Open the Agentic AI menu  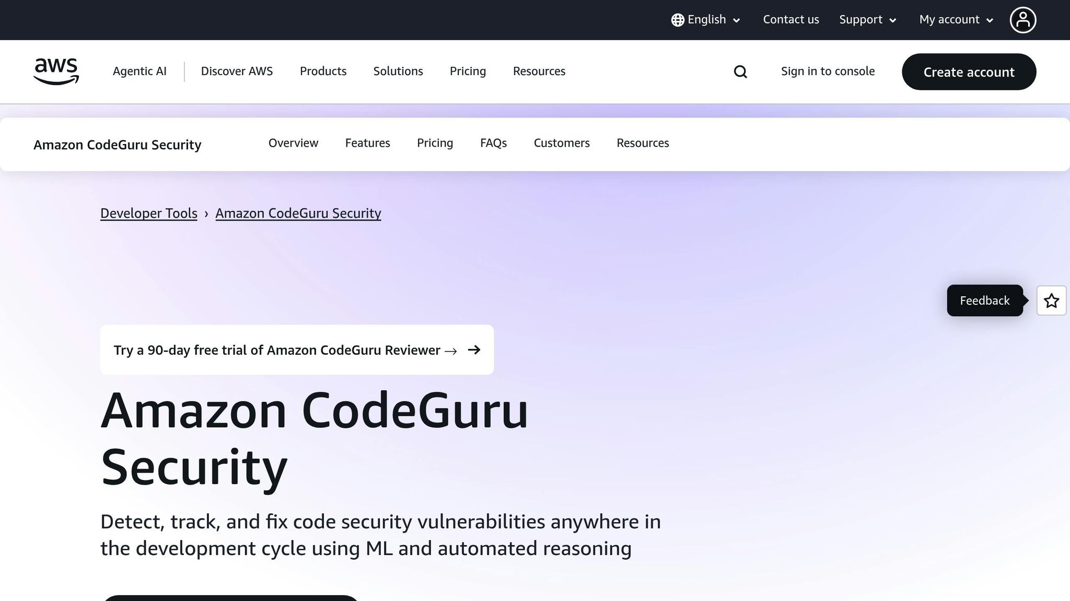(139, 71)
